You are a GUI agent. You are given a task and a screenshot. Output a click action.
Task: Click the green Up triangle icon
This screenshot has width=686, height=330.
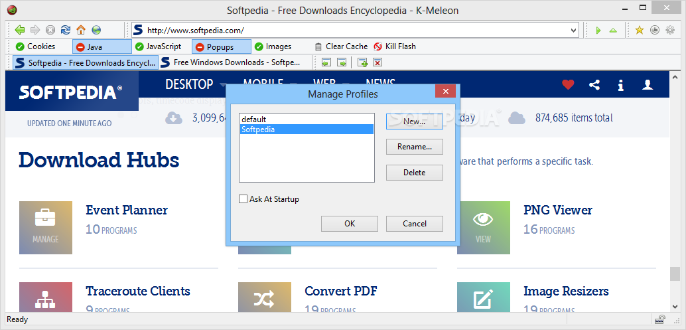coord(613,30)
